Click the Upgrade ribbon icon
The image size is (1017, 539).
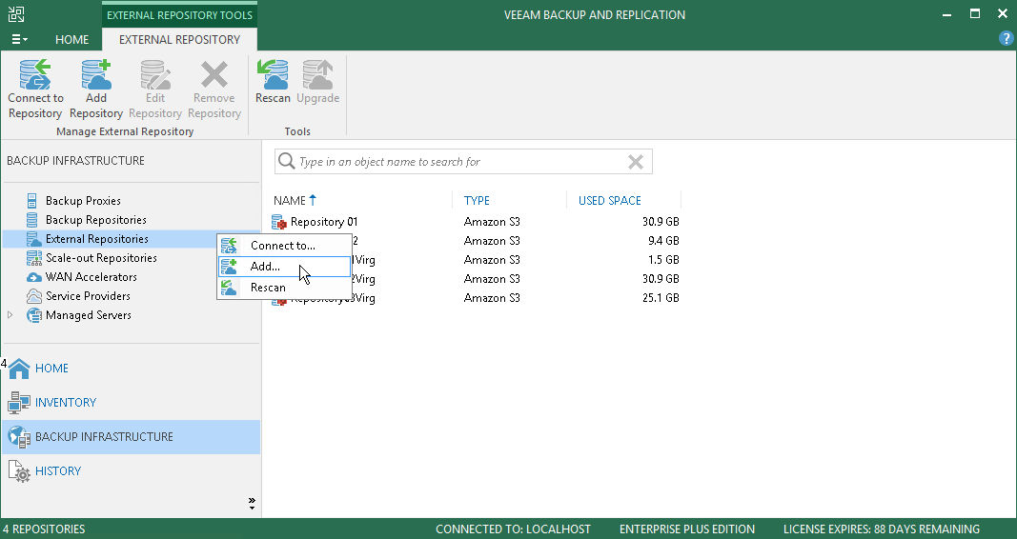[x=317, y=74]
